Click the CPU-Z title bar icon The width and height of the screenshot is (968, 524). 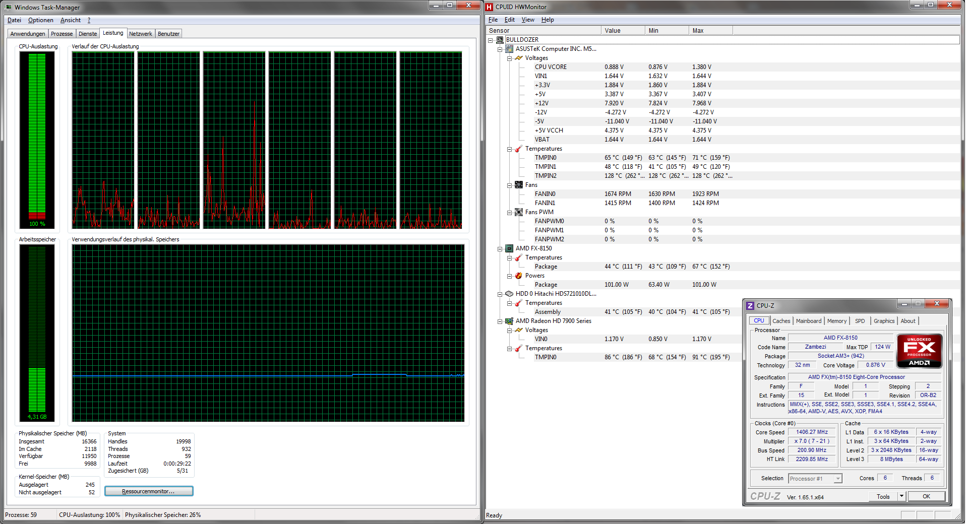coord(750,305)
